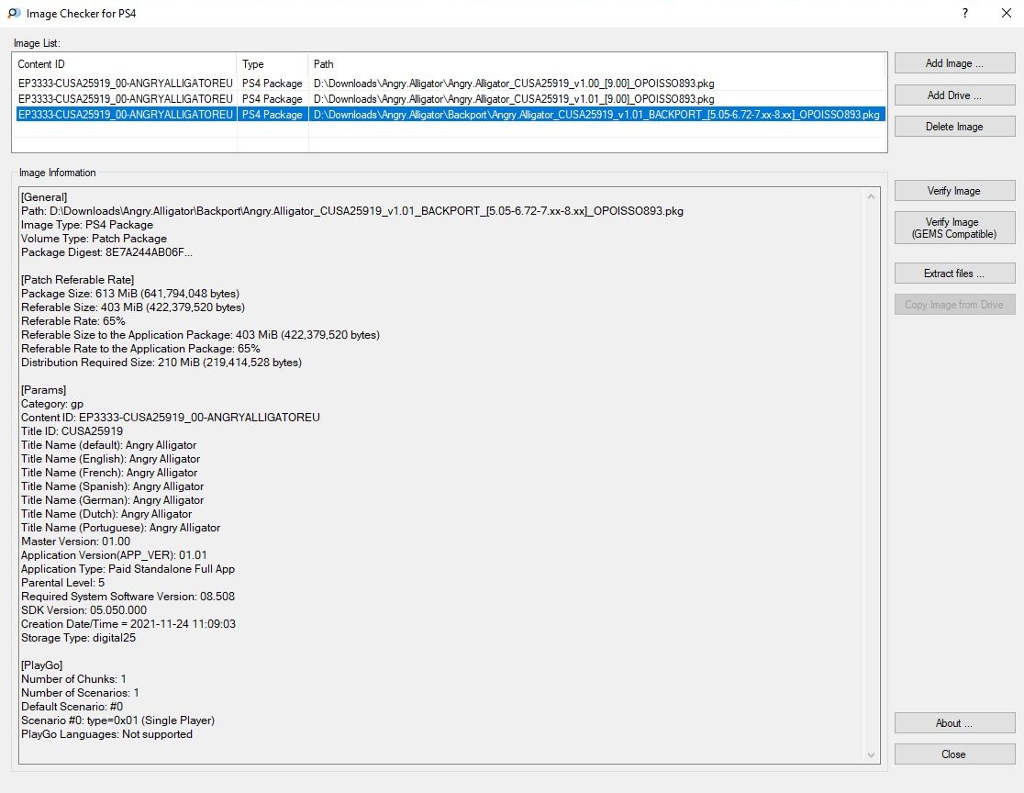The width and height of the screenshot is (1024, 793).
Task: Click the title bar help question mark
Action: coord(964,13)
